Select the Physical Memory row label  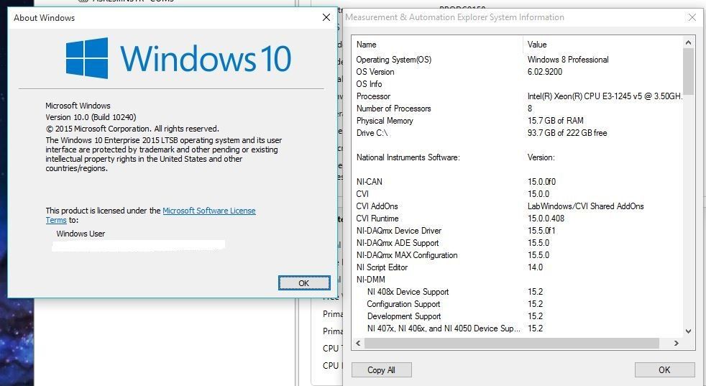coord(385,121)
